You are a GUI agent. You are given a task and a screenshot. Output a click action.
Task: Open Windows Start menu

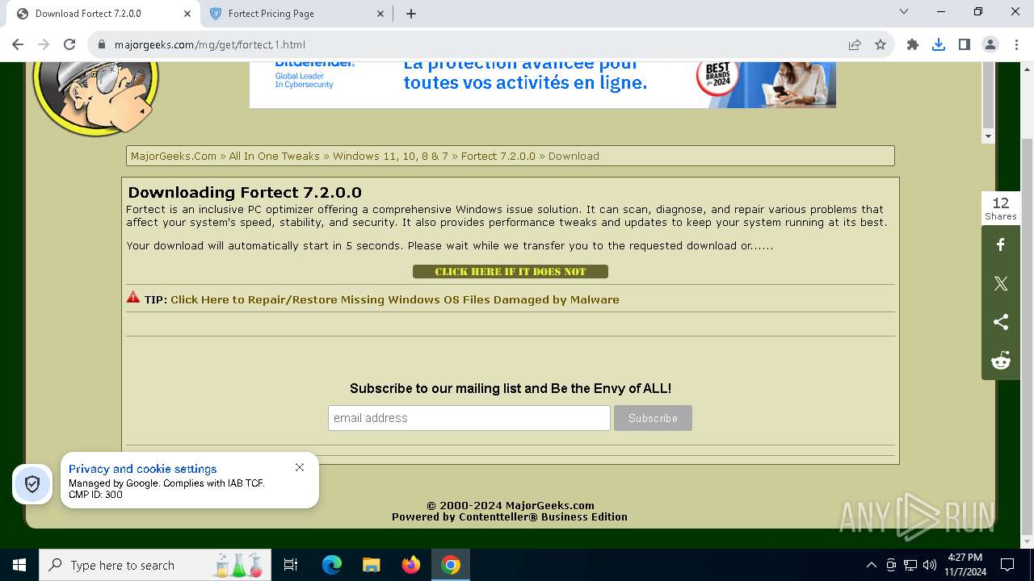(19, 565)
